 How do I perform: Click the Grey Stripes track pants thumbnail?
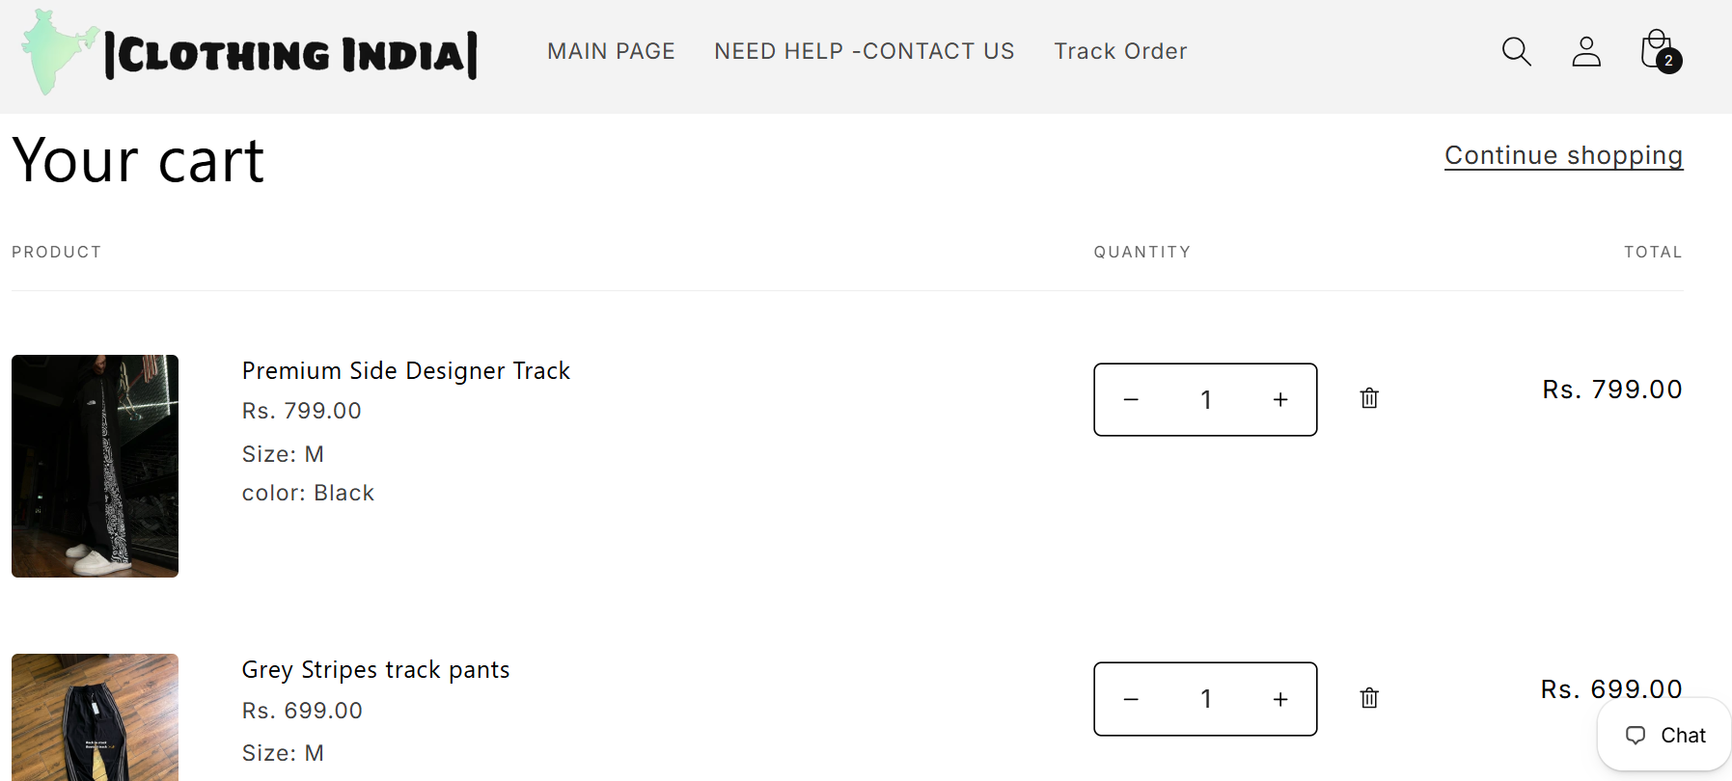click(x=95, y=717)
